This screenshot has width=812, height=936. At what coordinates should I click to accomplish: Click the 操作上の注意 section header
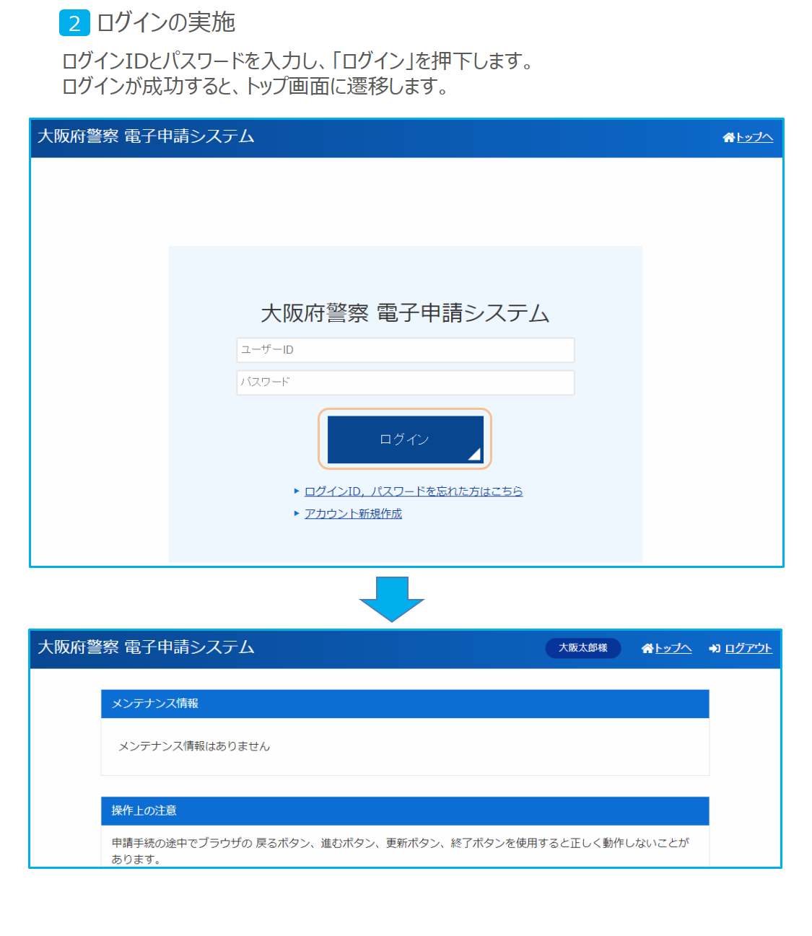[x=405, y=811]
